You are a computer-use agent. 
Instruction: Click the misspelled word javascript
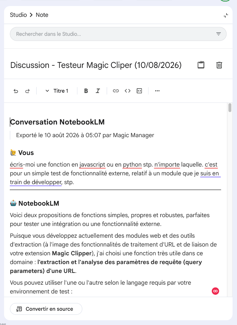92,165
